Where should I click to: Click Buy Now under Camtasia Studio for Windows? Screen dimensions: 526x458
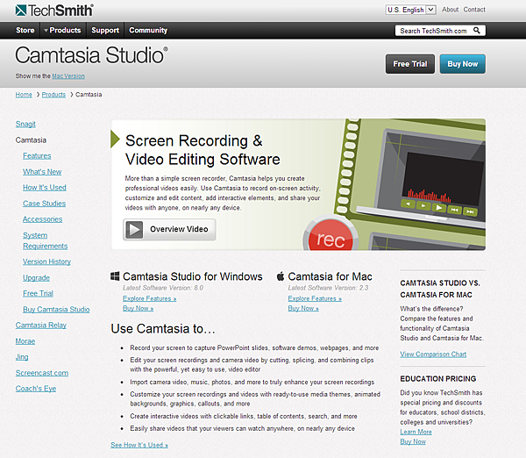coord(139,308)
